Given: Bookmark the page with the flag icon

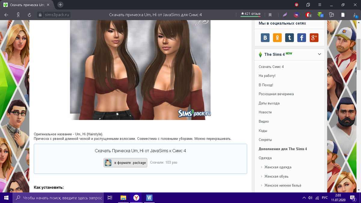Looking at the screenshot, I should point(270,15).
